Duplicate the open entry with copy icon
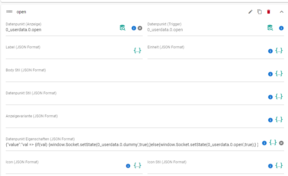Viewport: 288px width, 176px height. (x=260, y=12)
